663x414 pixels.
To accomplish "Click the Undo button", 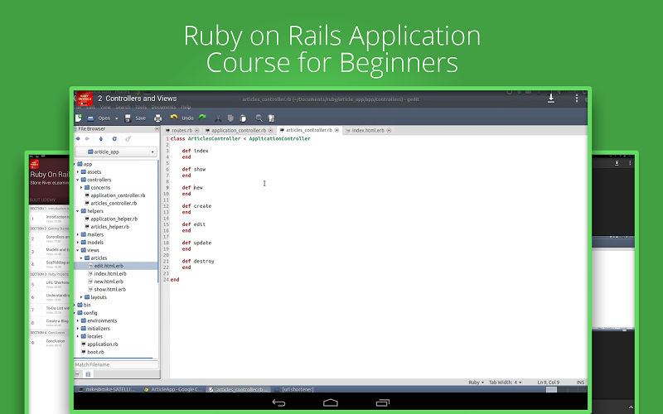I will tap(182, 118).
